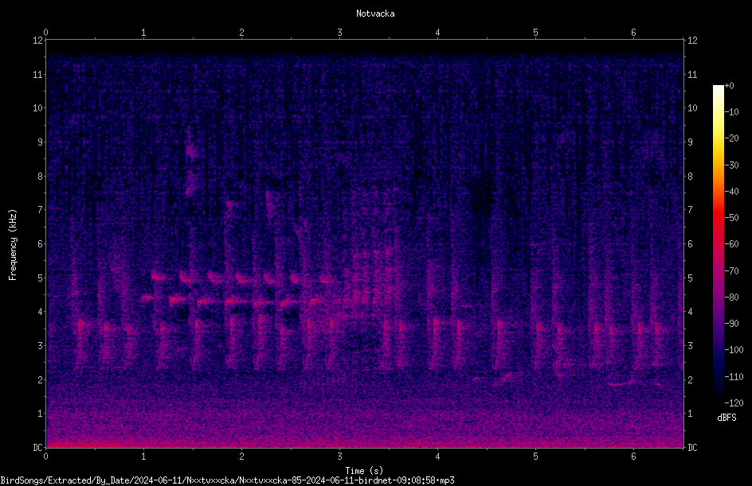
Task: Click the -50 mark on the colorbar
Action: tap(731, 218)
